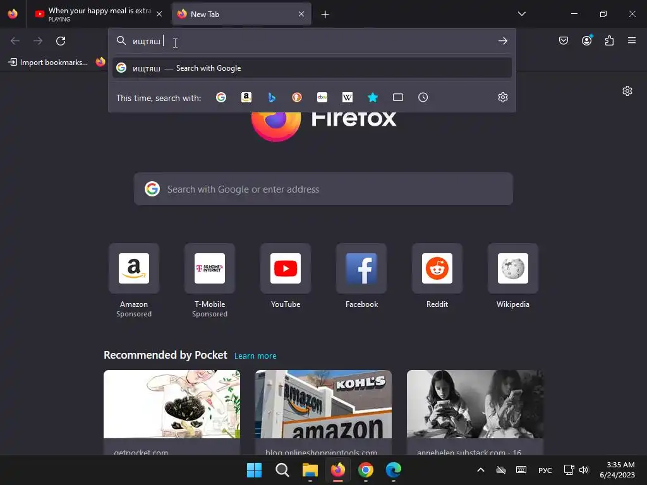Close the New Tab tab
The width and height of the screenshot is (647, 485).
301,14
